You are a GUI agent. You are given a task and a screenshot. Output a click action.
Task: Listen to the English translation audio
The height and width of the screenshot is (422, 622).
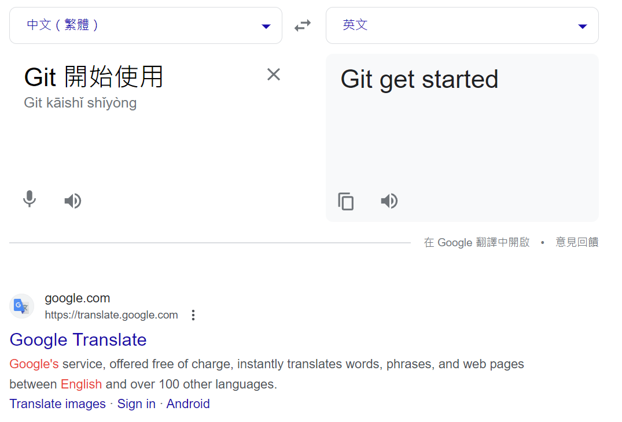(389, 201)
